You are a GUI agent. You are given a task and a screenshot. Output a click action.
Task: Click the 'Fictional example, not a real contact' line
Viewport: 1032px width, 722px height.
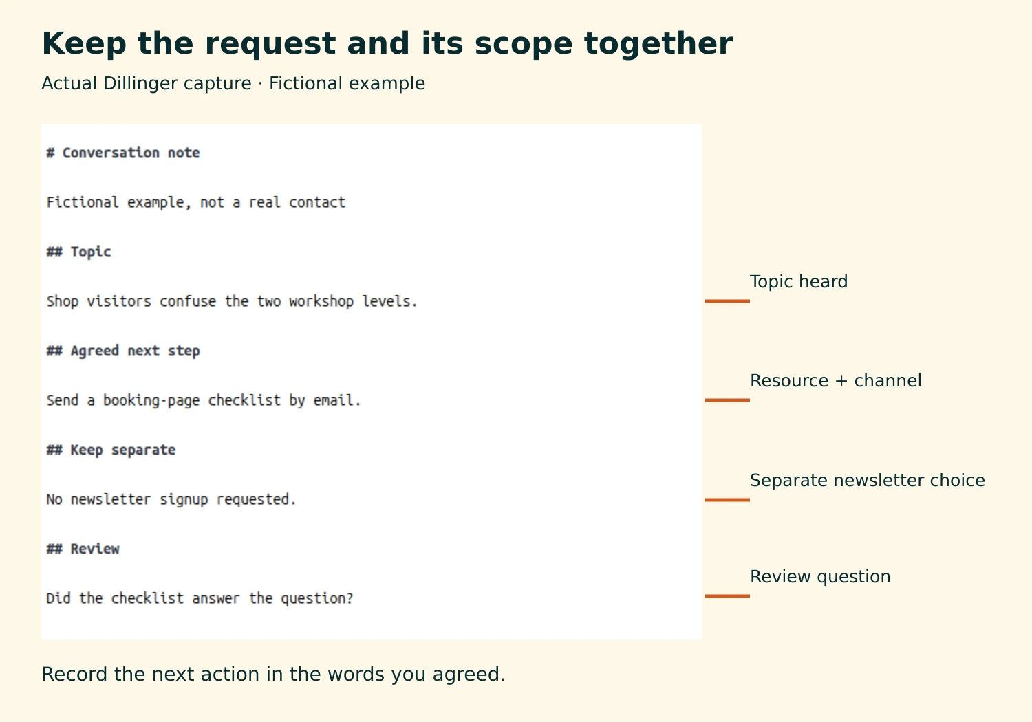point(196,202)
